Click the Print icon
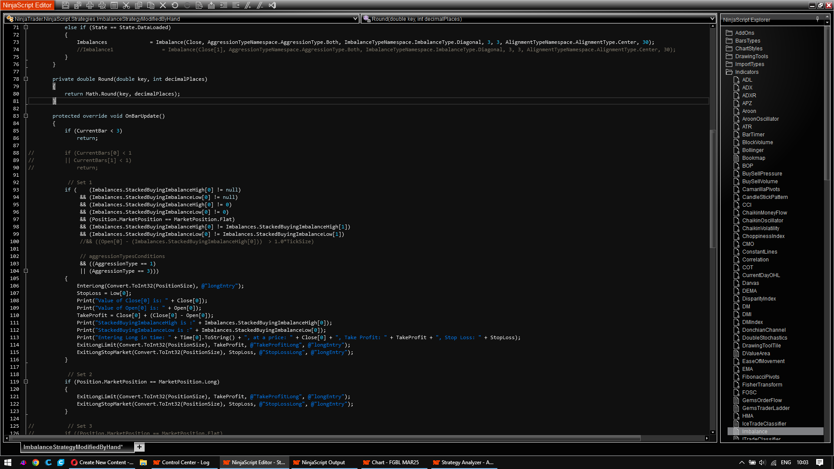This screenshot has width=834, height=469. tap(90, 5)
